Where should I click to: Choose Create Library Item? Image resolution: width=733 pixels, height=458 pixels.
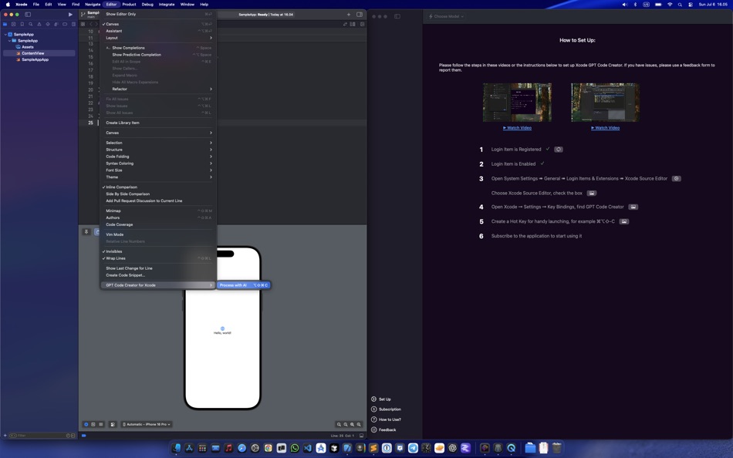157,123
